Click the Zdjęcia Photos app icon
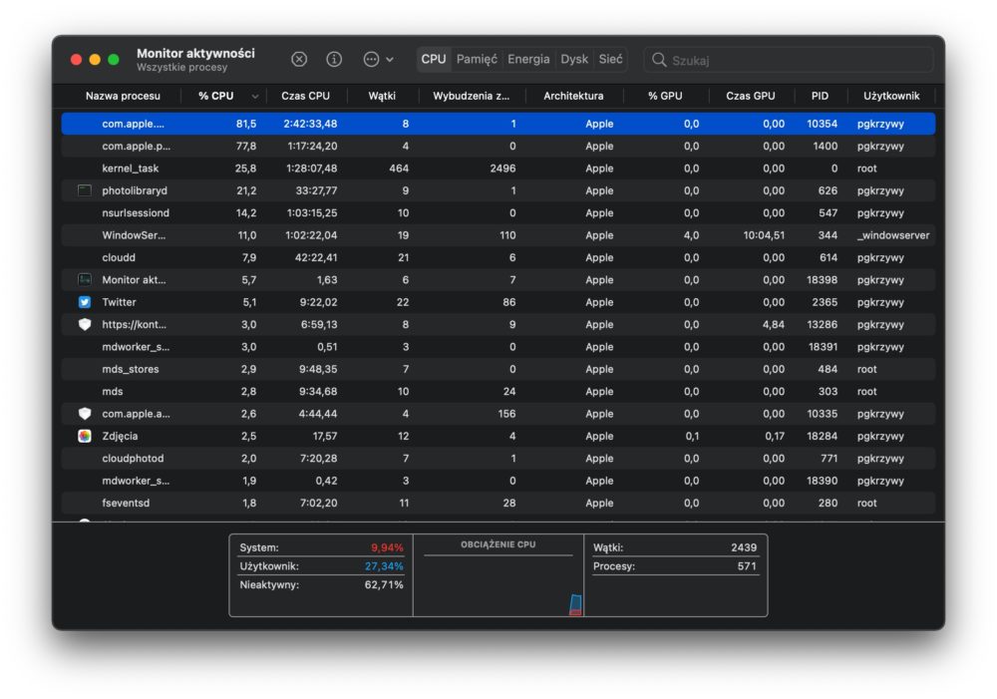997x699 pixels. pos(85,436)
